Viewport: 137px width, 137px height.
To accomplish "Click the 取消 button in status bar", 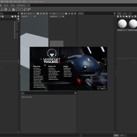I will tap(122, 135).
